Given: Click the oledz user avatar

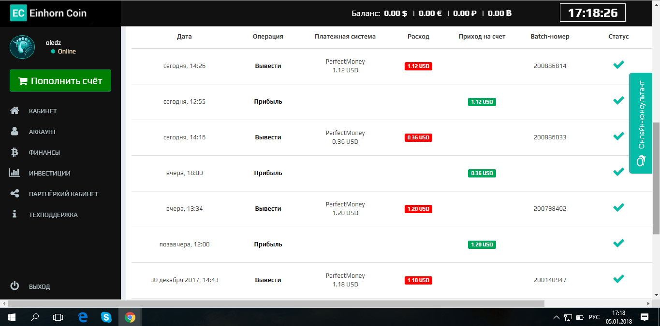Looking at the screenshot, I should point(22,47).
